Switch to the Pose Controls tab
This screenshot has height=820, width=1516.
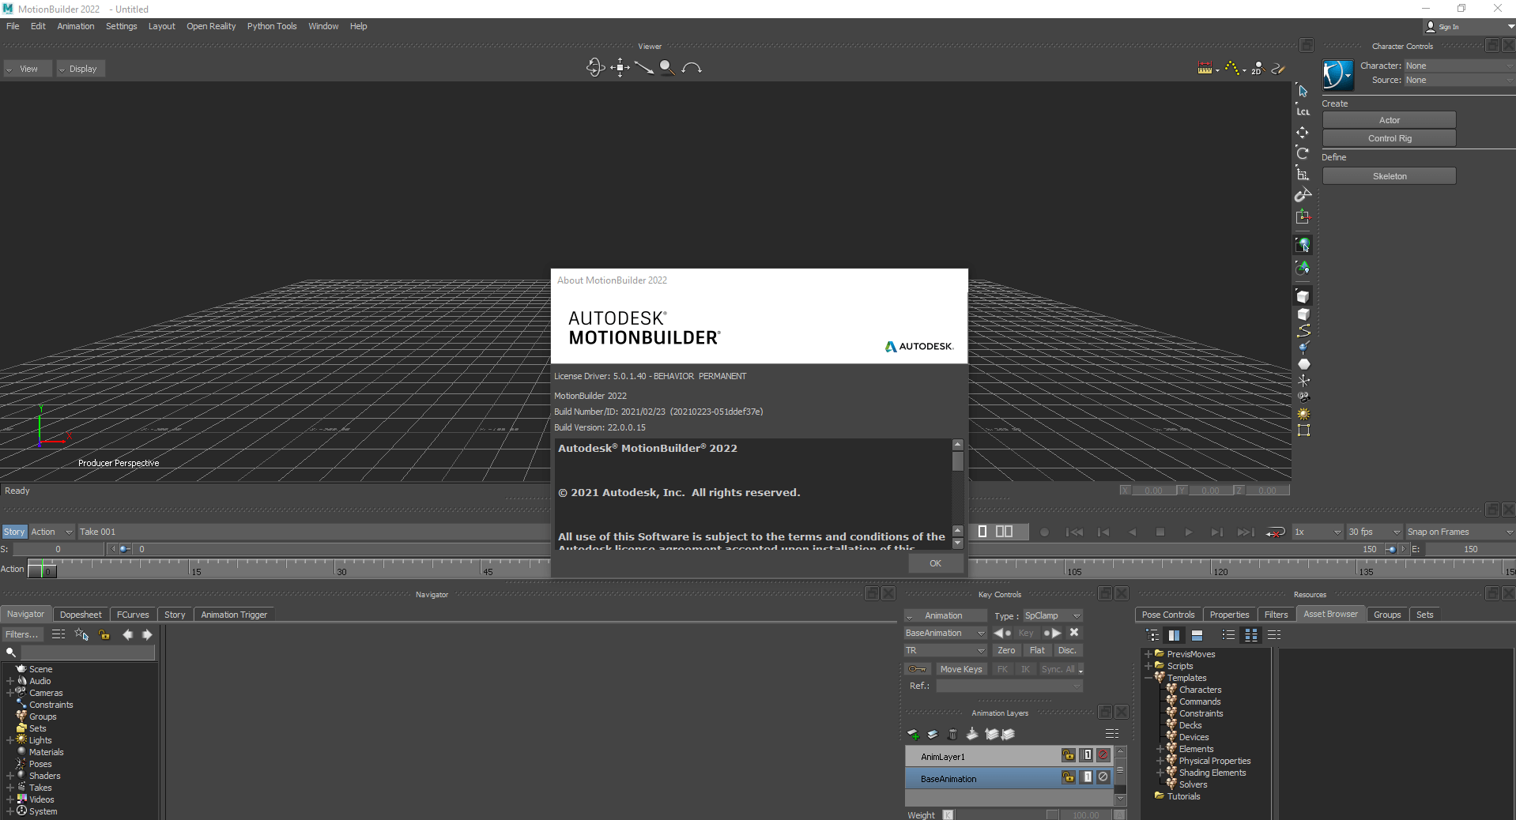pyautogui.click(x=1168, y=615)
